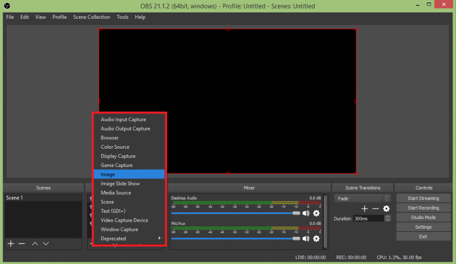Enable Studio Mode
Viewport: 456px width, 264px height.
pyautogui.click(x=423, y=217)
